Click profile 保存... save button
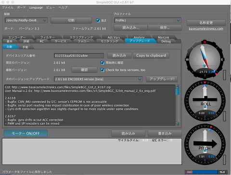The width and height of the screenshot is (231, 175). 165,28
